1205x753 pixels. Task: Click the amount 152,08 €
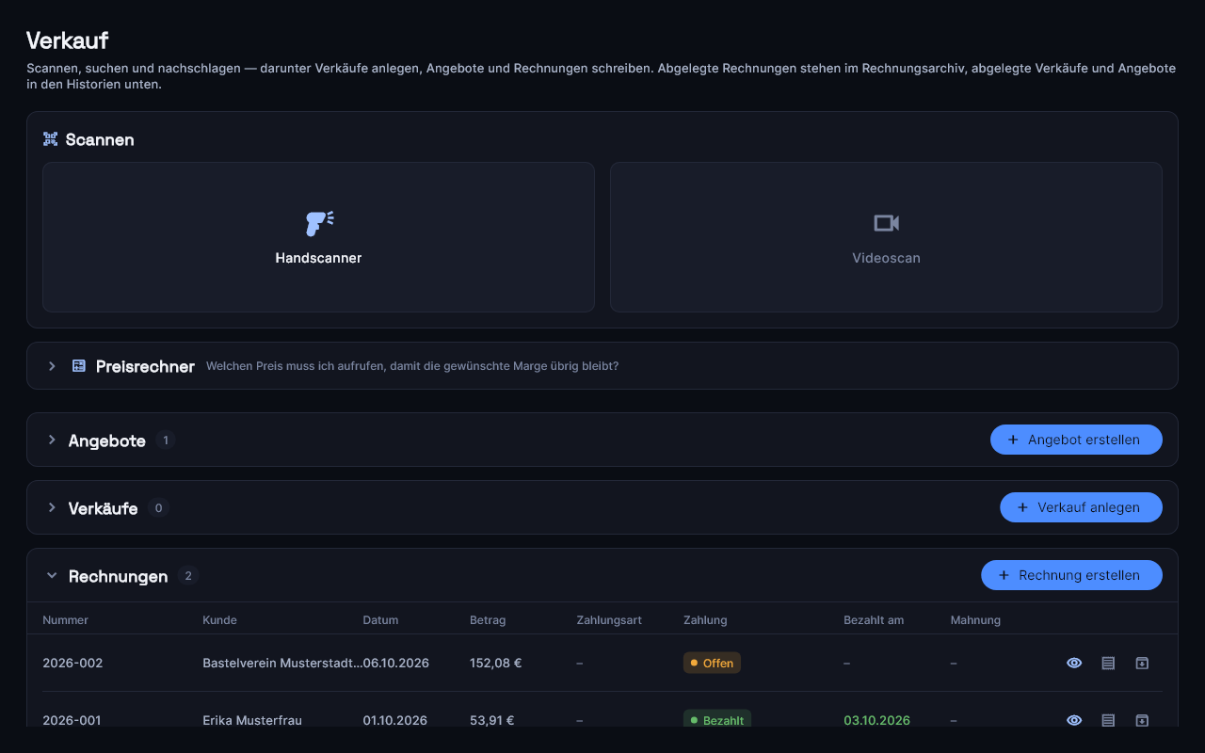coord(495,663)
